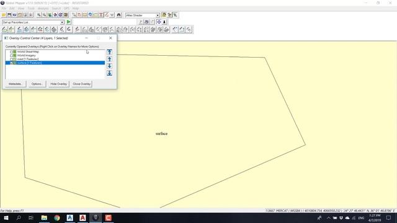This screenshot has width=397, height=223.
Task: Open the notification center icon
Action: 389,217
